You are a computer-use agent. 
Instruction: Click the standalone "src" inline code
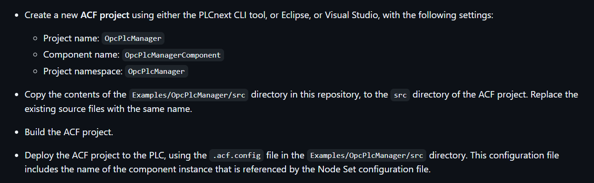[400, 95]
